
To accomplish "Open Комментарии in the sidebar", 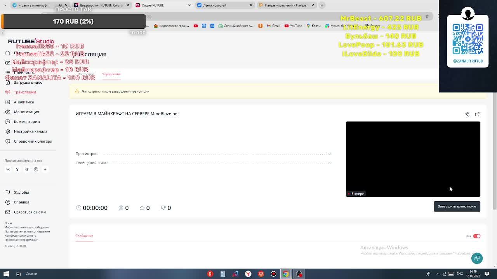I will click(x=27, y=122).
